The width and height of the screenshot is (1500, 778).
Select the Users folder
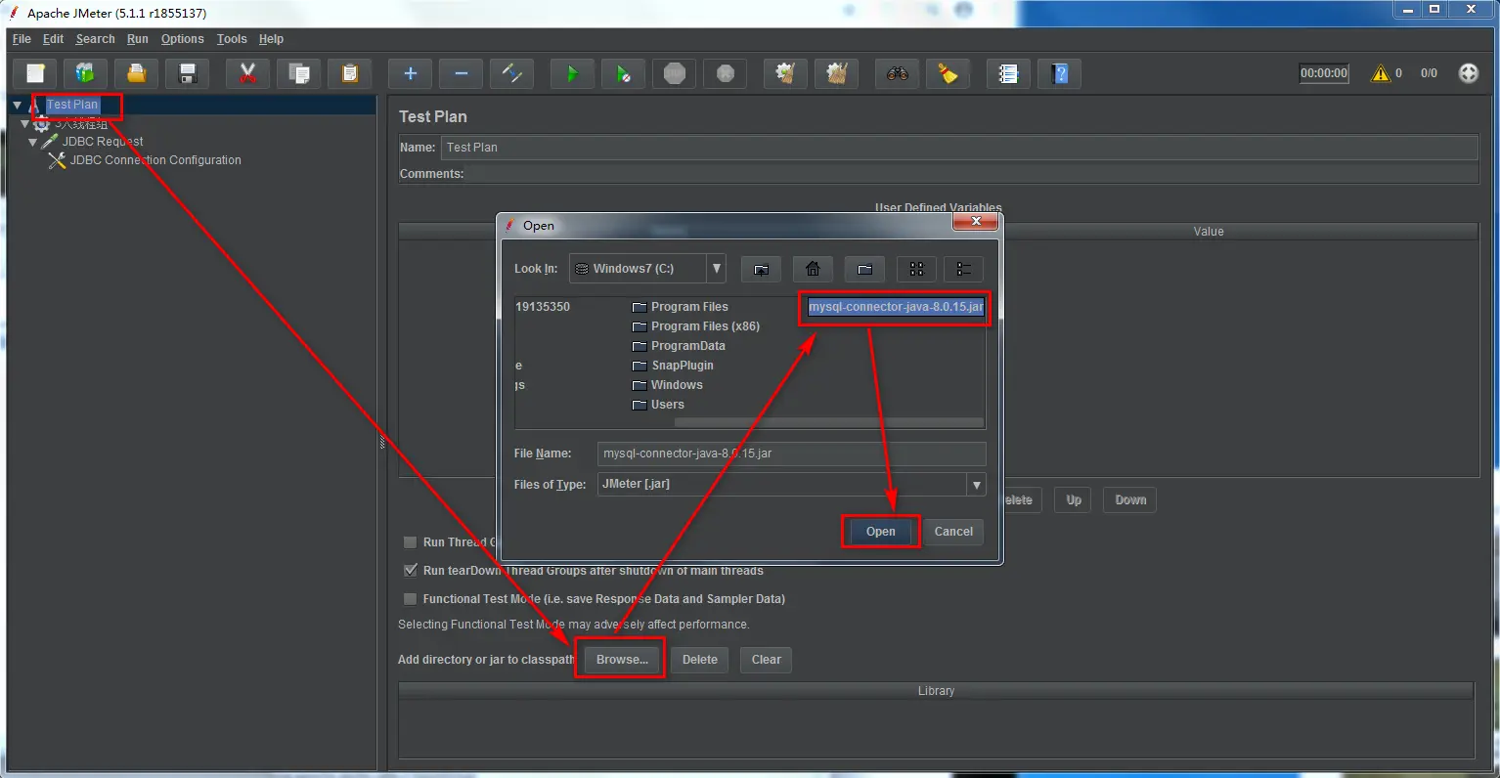tap(658, 405)
